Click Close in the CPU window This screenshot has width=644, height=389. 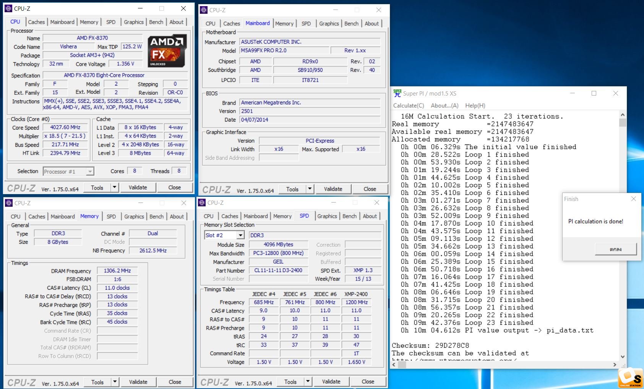pos(175,188)
